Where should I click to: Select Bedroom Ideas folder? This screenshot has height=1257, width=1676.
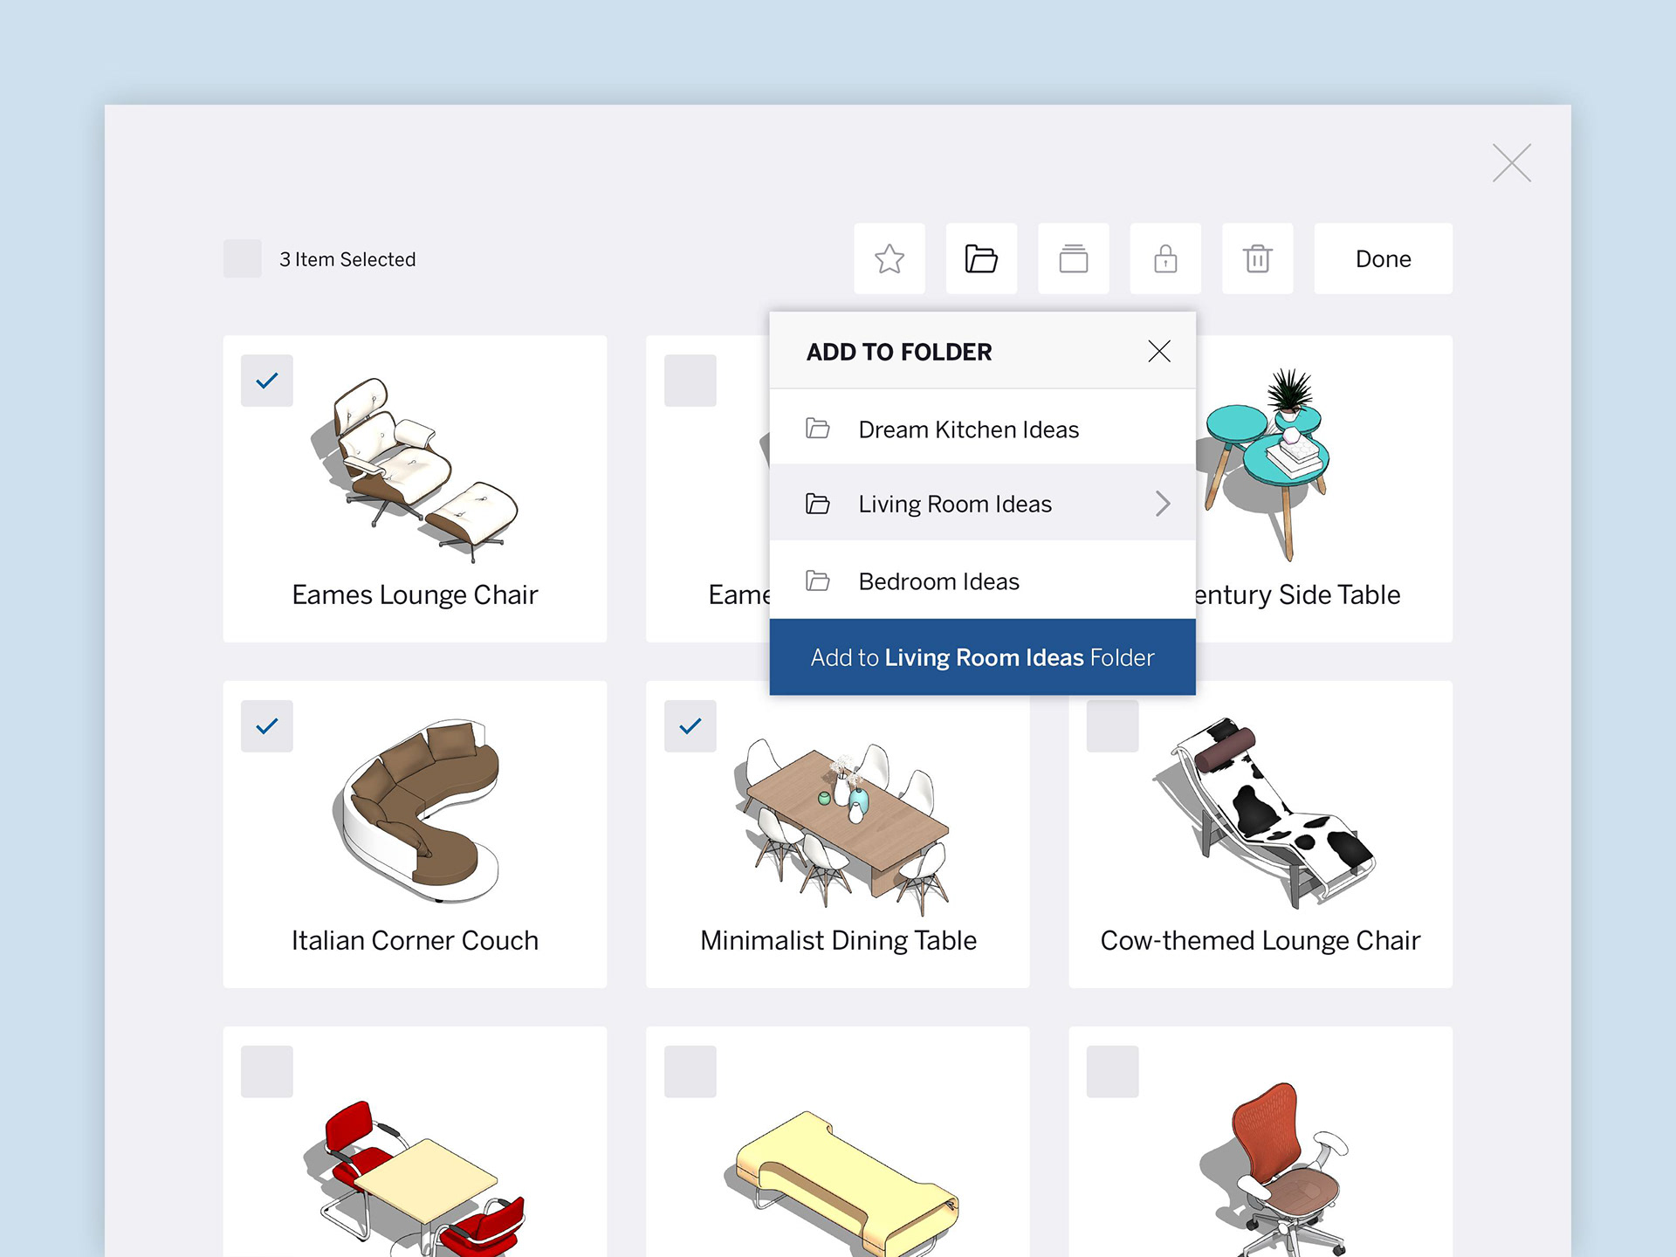click(x=983, y=580)
